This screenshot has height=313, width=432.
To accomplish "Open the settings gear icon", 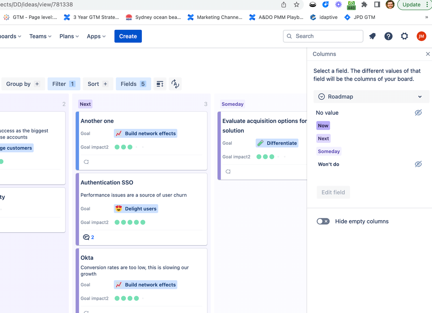I will [x=404, y=36].
